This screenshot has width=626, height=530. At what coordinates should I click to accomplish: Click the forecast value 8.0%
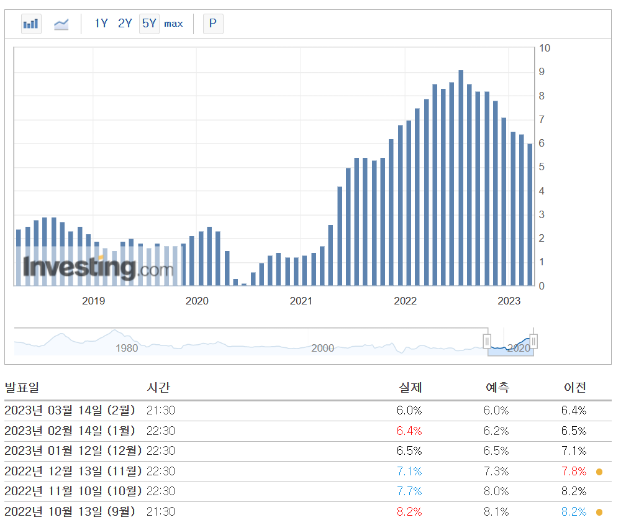(x=496, y=491)
